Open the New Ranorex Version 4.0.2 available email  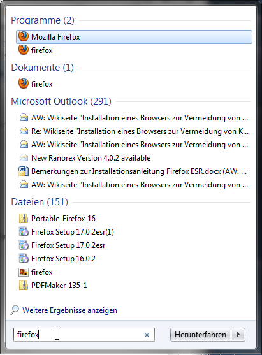[x=134, y=158]
